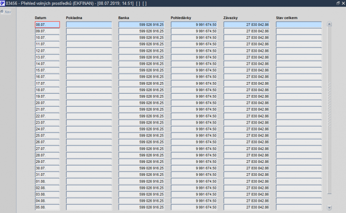Viewport: 346px width, 213px height.
Task: Click the Závazky column header
Action: pyautogui.click(x=231, y=18)
